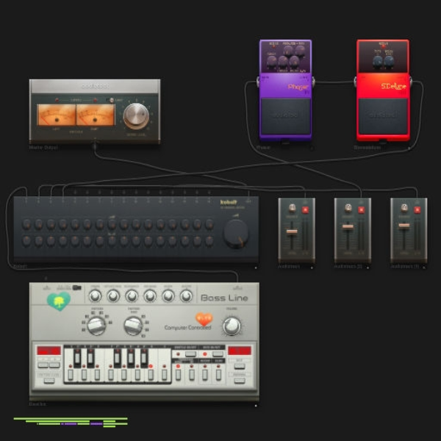
Task: Click the Bassline Slide button
Action: [x=218, y=375]
